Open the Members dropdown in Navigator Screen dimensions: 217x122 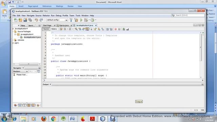tap(20, 72)
